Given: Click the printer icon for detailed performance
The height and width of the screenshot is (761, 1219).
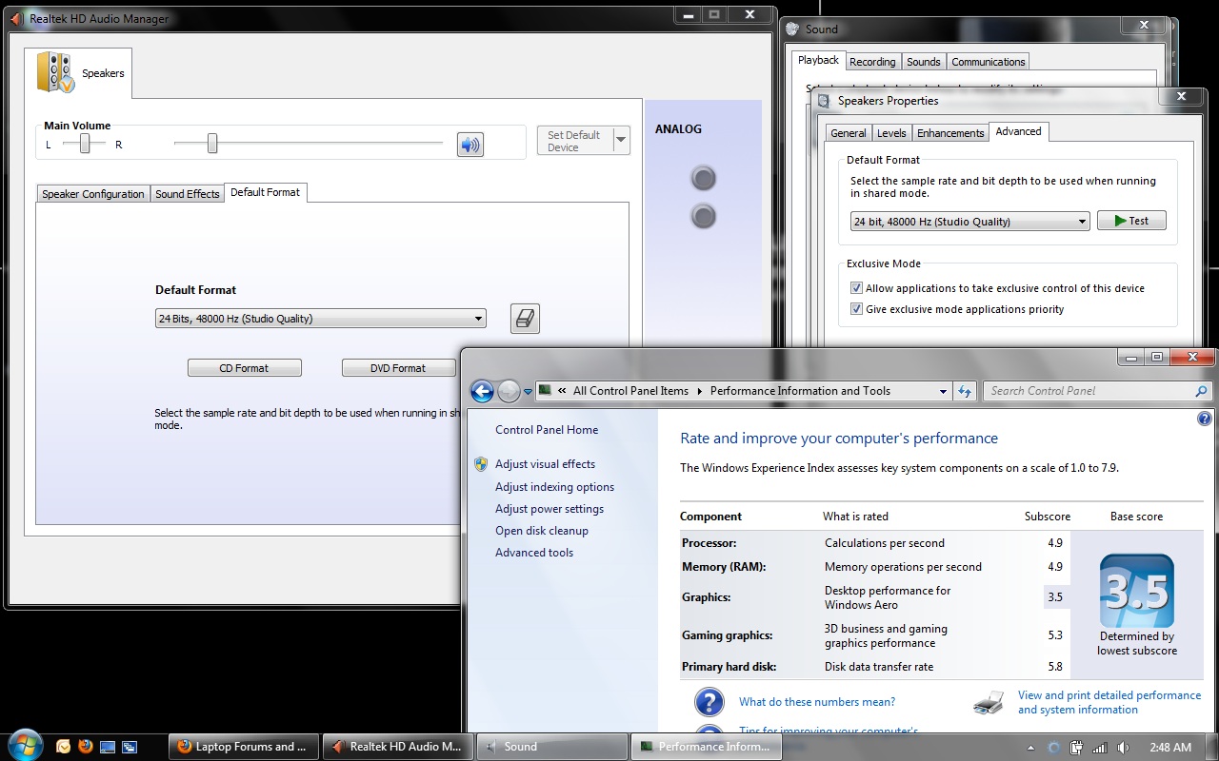Looking at the screenshot, I should (x=989, y=703).
